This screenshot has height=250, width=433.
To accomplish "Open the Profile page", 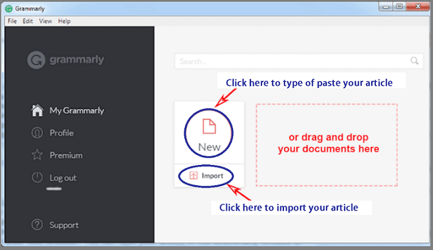I will [61, 133].
